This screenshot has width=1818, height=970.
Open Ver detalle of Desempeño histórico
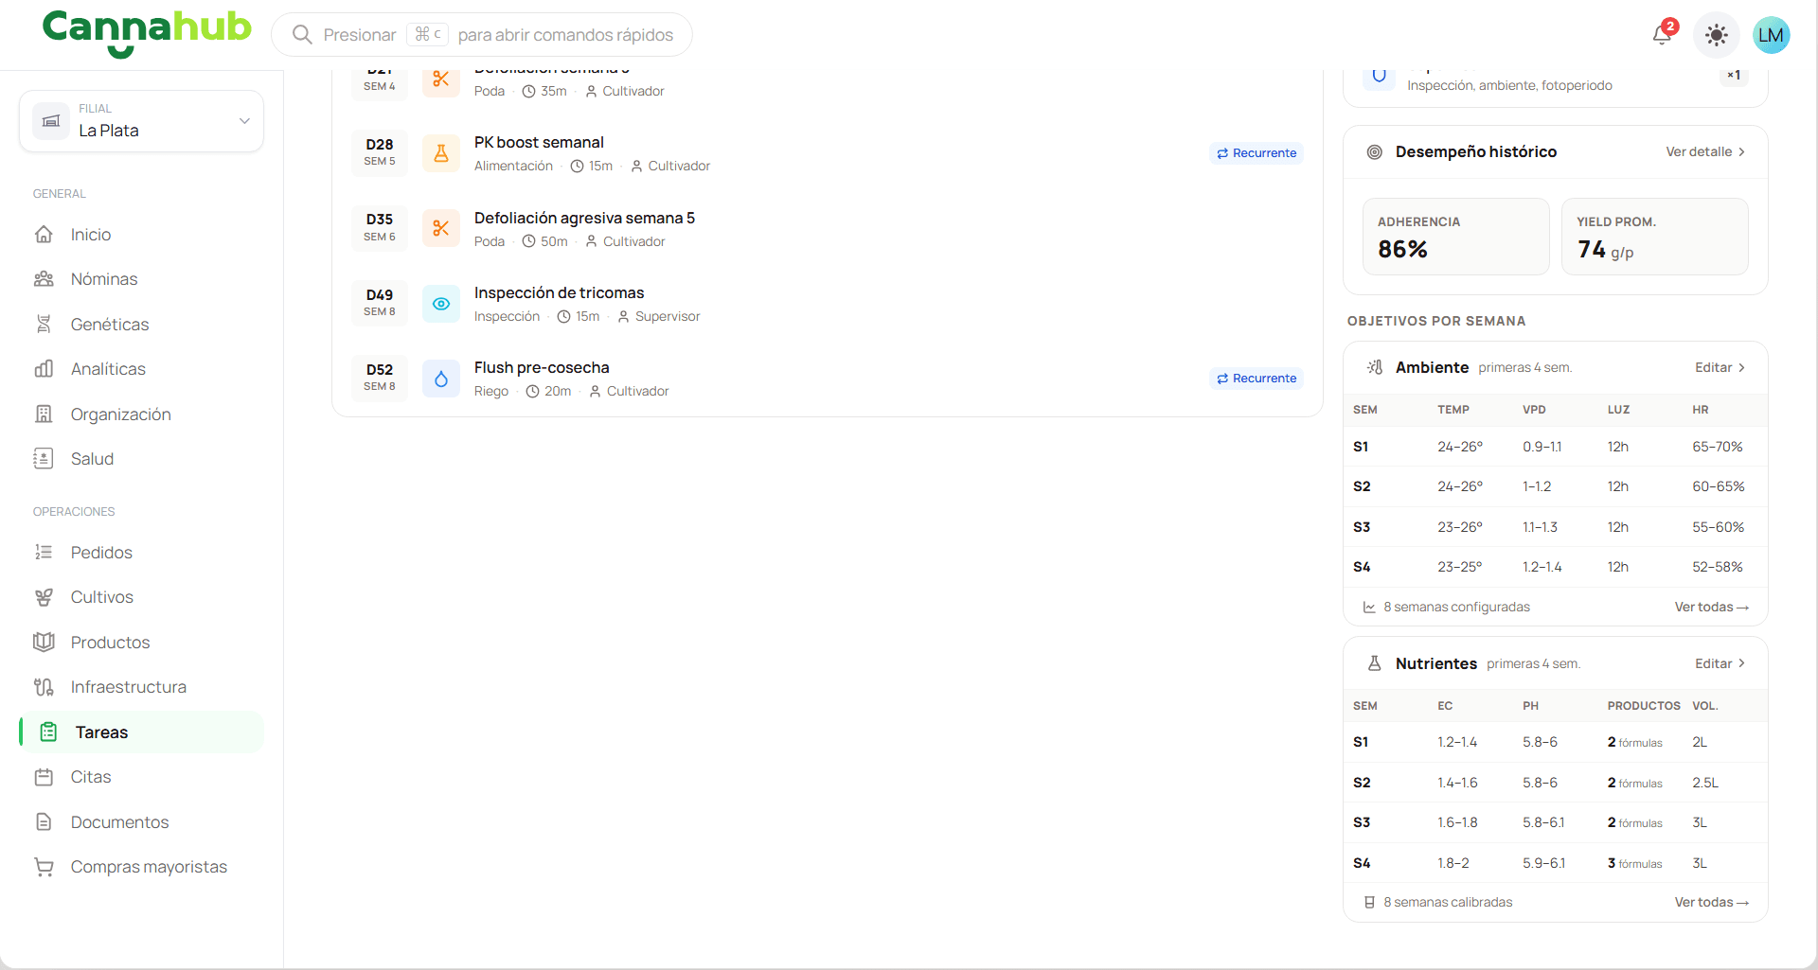1705,151
